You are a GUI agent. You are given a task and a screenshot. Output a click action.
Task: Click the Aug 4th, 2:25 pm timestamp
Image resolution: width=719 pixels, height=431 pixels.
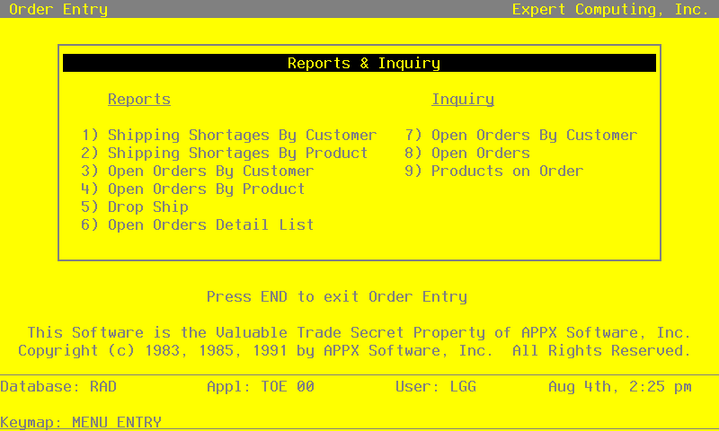click(x=620, y=387)
